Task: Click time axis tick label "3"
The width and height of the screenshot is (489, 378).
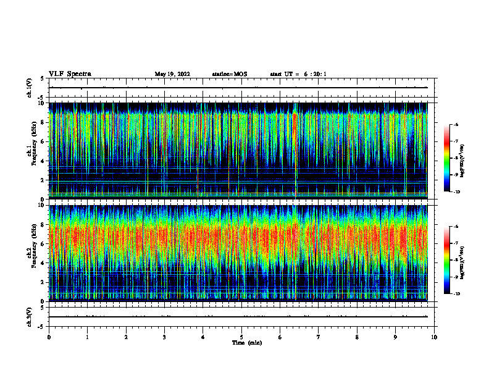Action: tap(164, 337)
